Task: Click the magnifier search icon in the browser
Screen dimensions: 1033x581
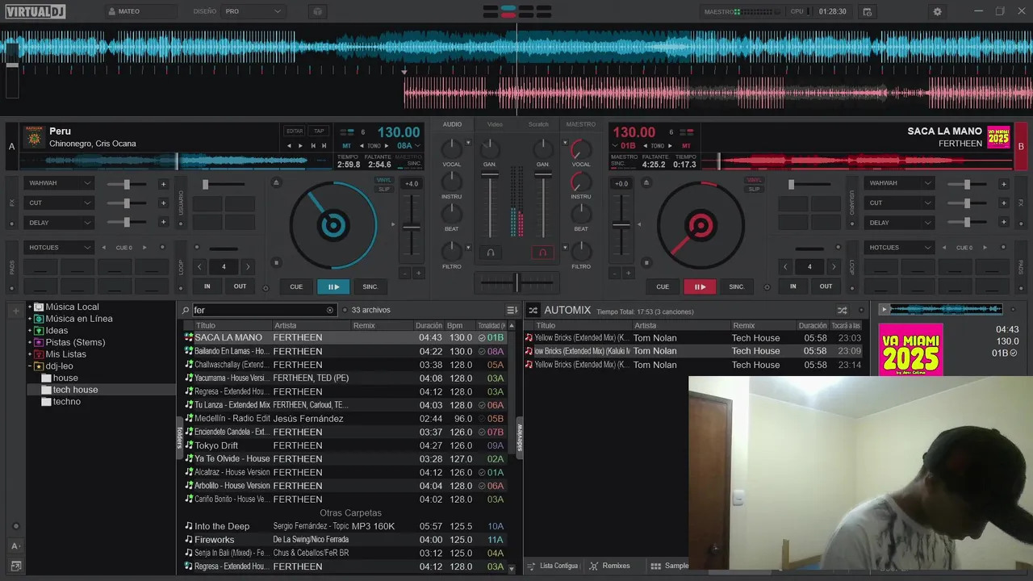Action: coord(186,310)
